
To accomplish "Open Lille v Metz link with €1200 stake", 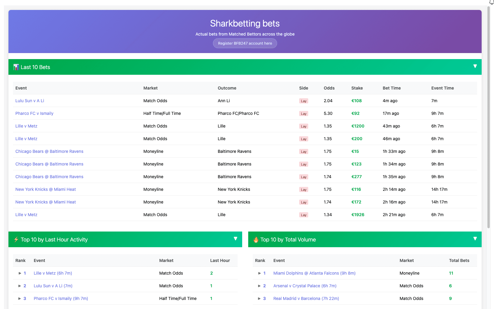I will point(26,126).
